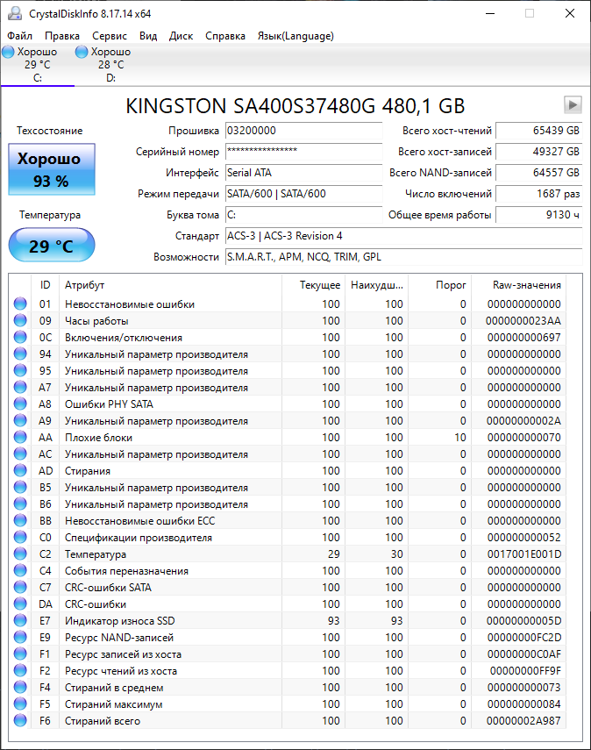Open the Файл menu
591x750 pixels.
(19, 36)
